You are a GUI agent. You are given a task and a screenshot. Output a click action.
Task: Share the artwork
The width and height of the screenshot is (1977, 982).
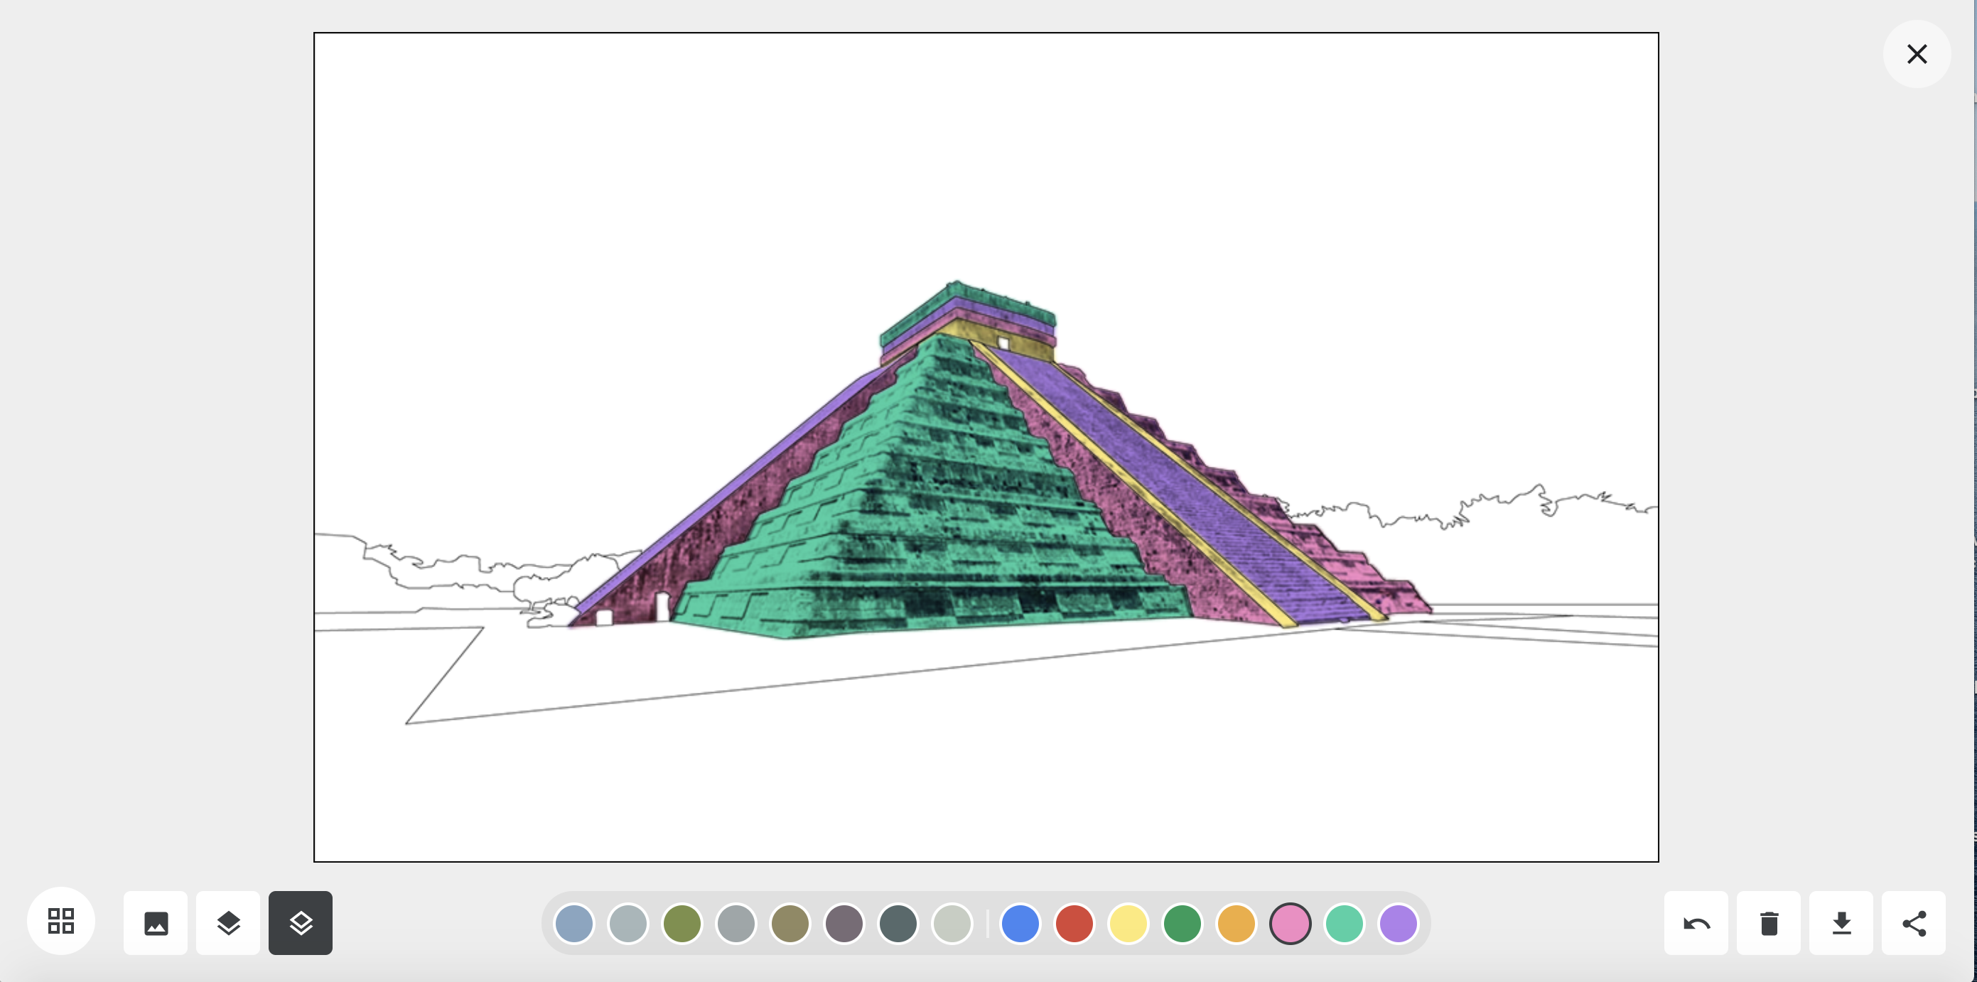pos(1914,923)
